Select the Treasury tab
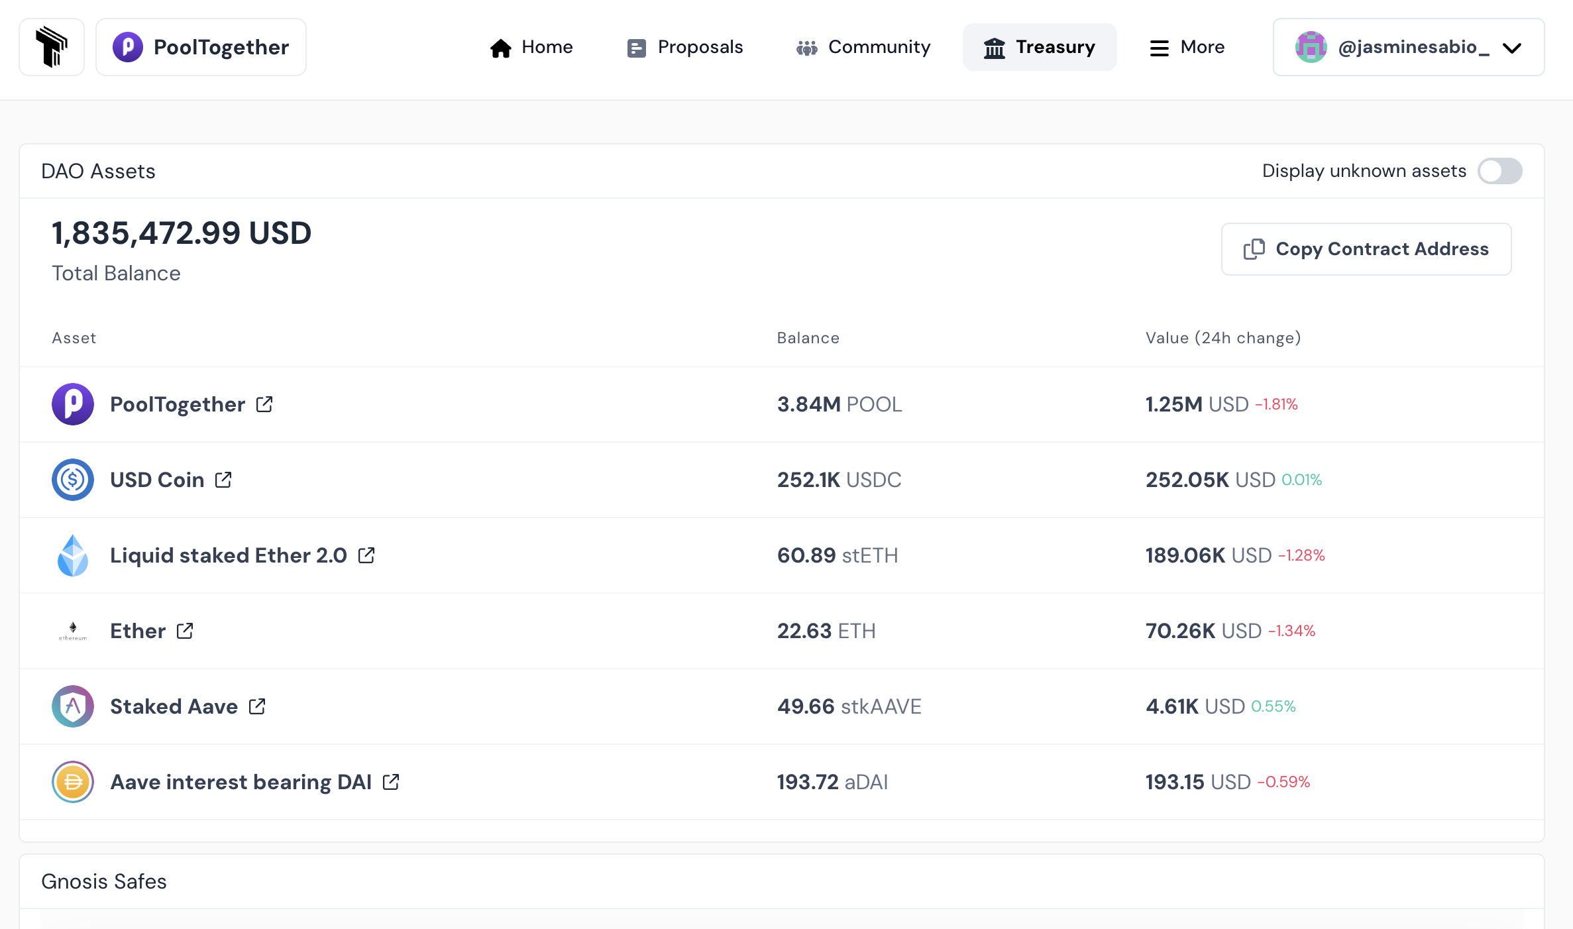Viewport: 1573px width, 929px height. pos(1039,47)
